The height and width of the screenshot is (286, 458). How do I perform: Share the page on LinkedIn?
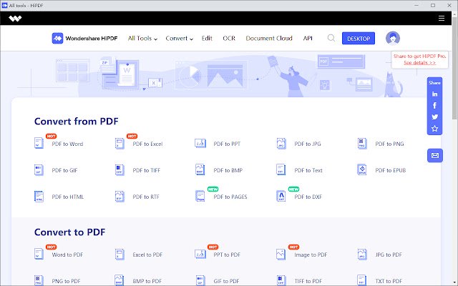coord(434,94)
